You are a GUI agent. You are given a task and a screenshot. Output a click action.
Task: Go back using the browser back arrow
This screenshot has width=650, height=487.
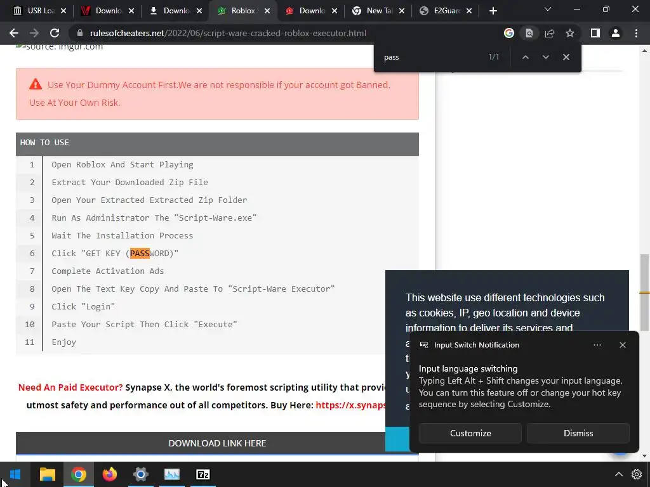pos(14,33)
